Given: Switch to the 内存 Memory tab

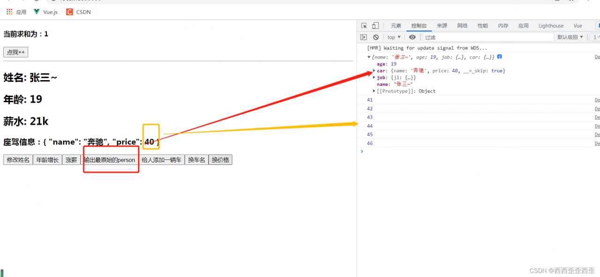Looking at the screenshot, I should click(x=503, y=26).
